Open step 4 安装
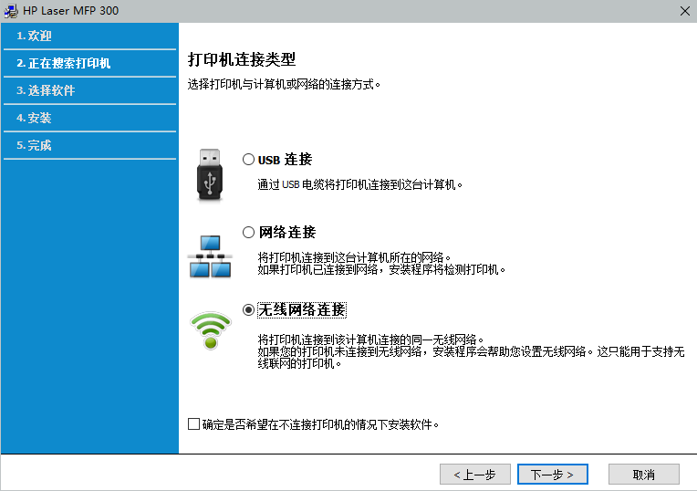This screenshot has width=697, height=491. [x=89, y=119]
